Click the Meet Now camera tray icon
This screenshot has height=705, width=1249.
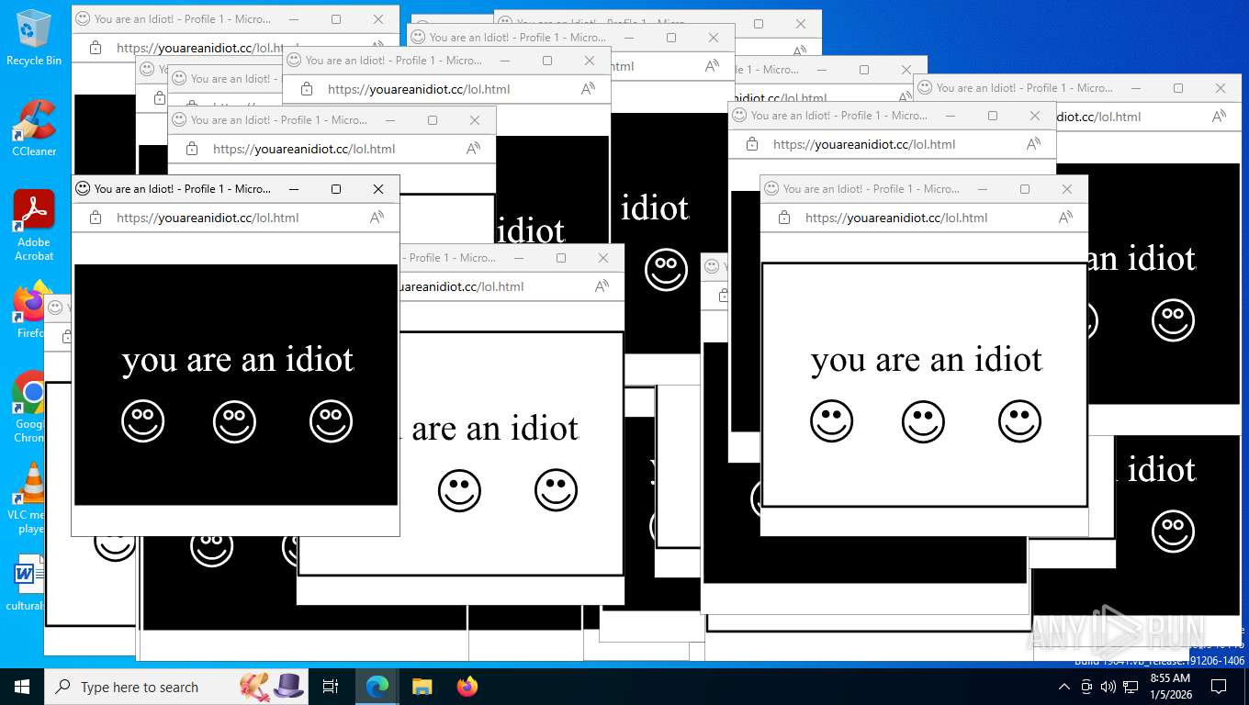1086,687
